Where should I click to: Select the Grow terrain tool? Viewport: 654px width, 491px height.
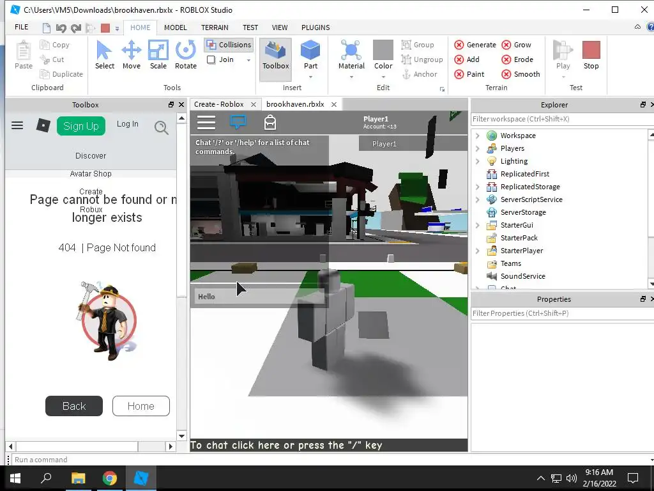click(516, 45)
